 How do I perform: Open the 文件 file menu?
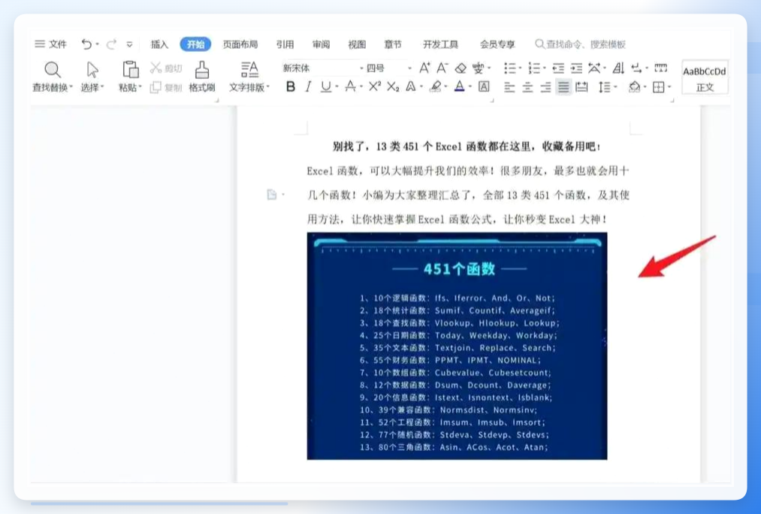(x=50, y=44)
